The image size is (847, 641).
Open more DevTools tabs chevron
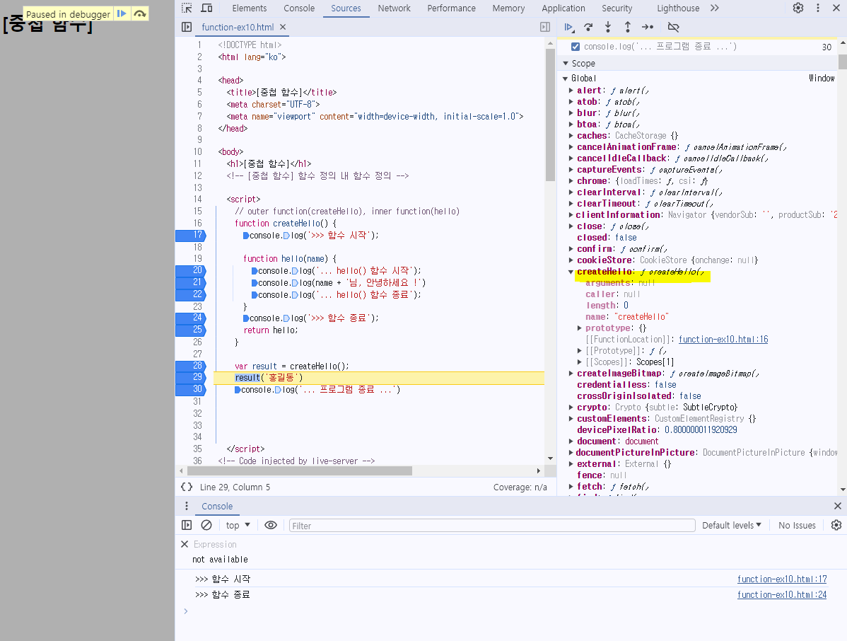click(715, 8)
